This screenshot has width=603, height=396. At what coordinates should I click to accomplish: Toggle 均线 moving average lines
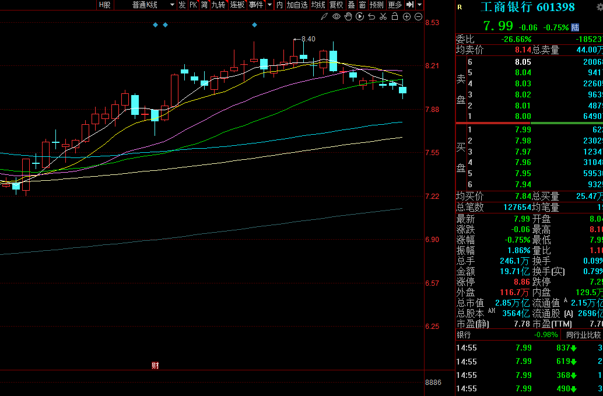(x=318, y=5)
